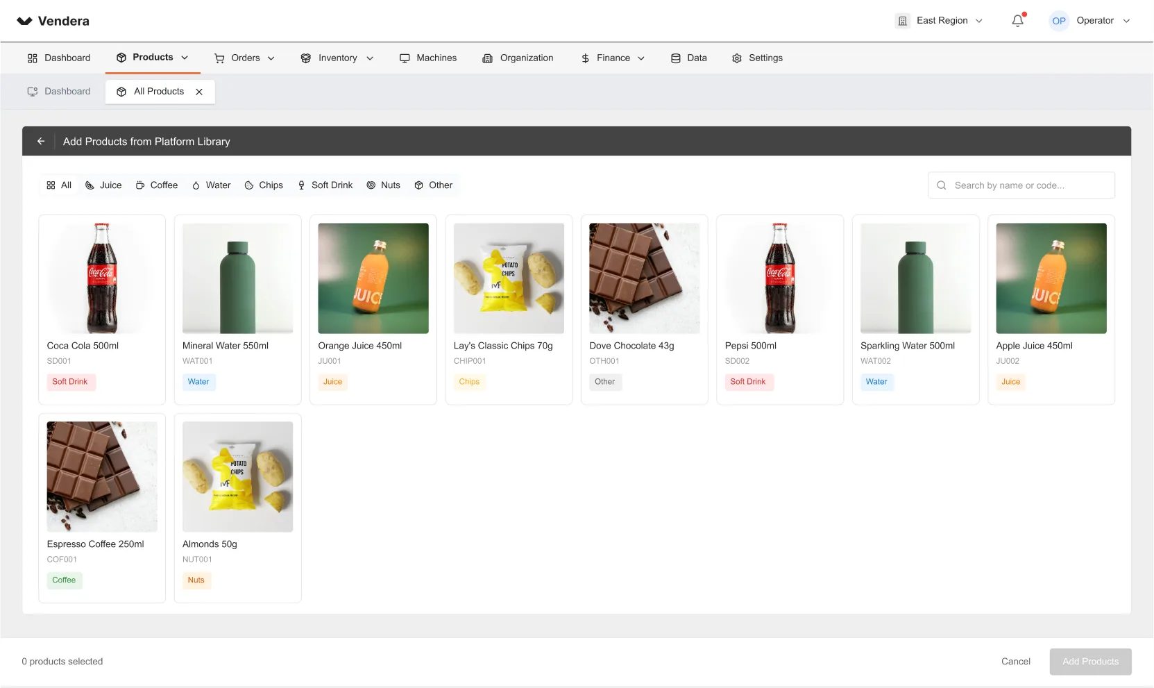Switch to the Dashboard page tab

(x=59, y=92)
